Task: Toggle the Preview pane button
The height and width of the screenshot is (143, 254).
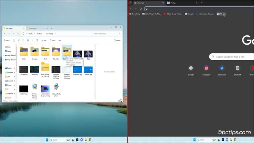Action: 117,40
